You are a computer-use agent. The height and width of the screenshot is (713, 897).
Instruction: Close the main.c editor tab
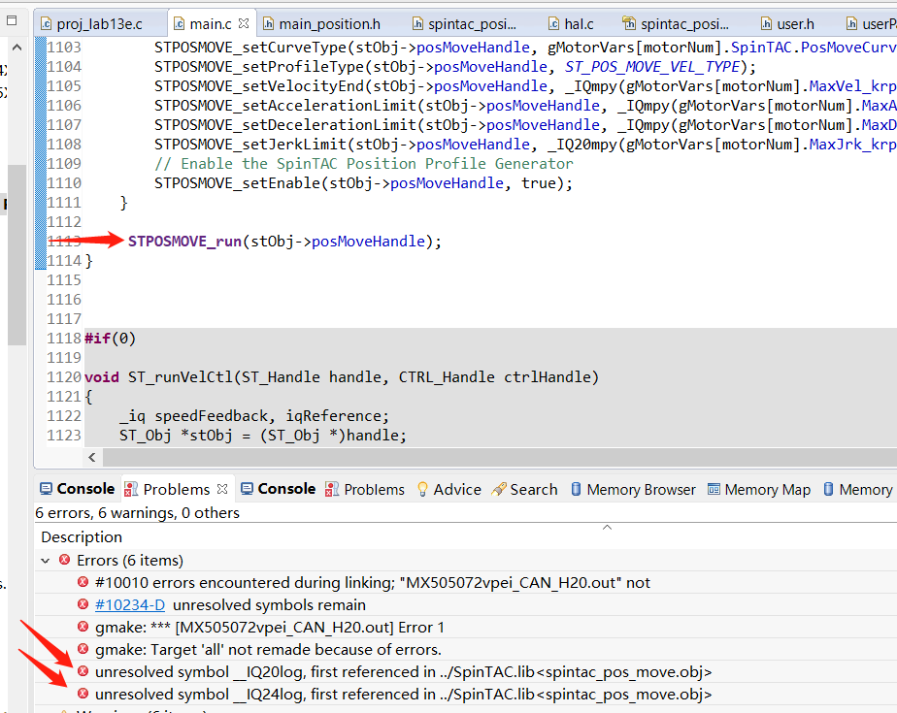coord(244,23)
